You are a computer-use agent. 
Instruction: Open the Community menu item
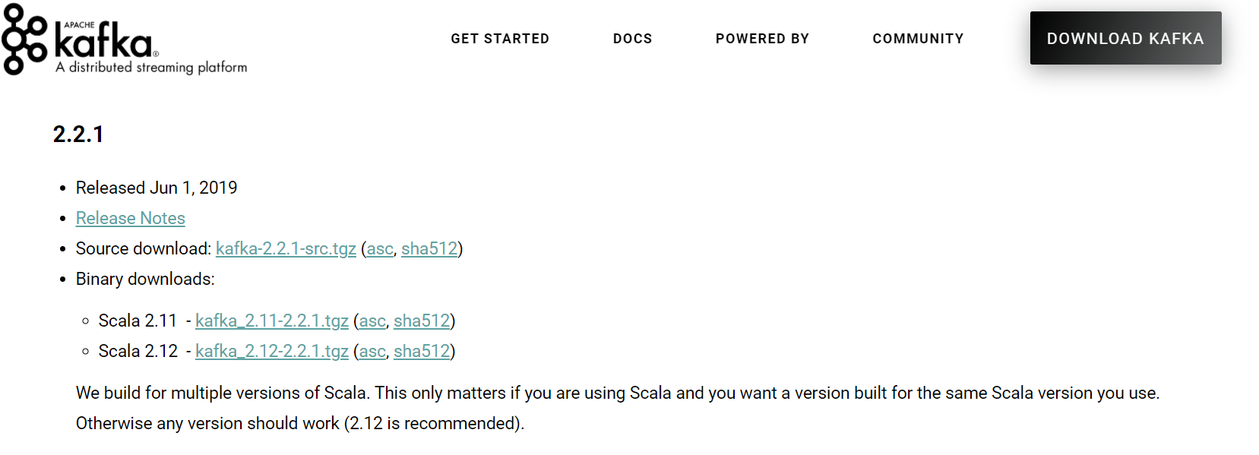[918, 39]
